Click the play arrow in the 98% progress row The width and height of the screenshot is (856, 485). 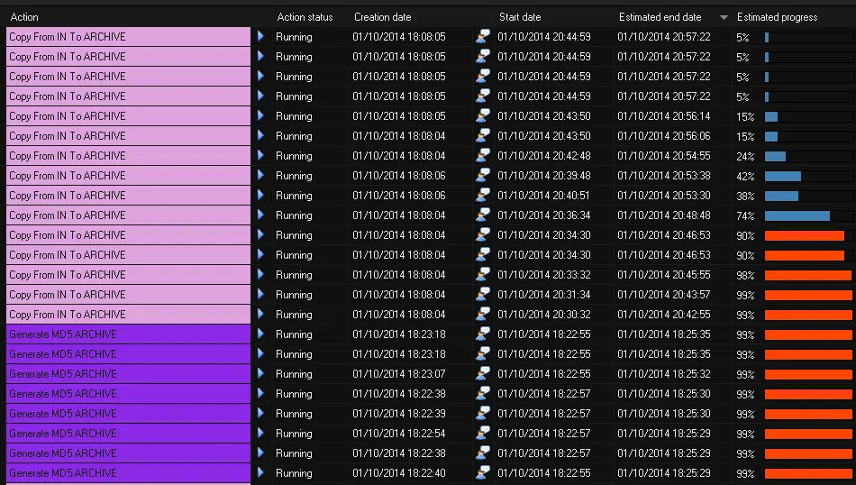pos(260,275)
